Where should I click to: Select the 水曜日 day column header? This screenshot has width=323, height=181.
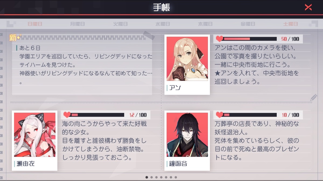(163, 24)
